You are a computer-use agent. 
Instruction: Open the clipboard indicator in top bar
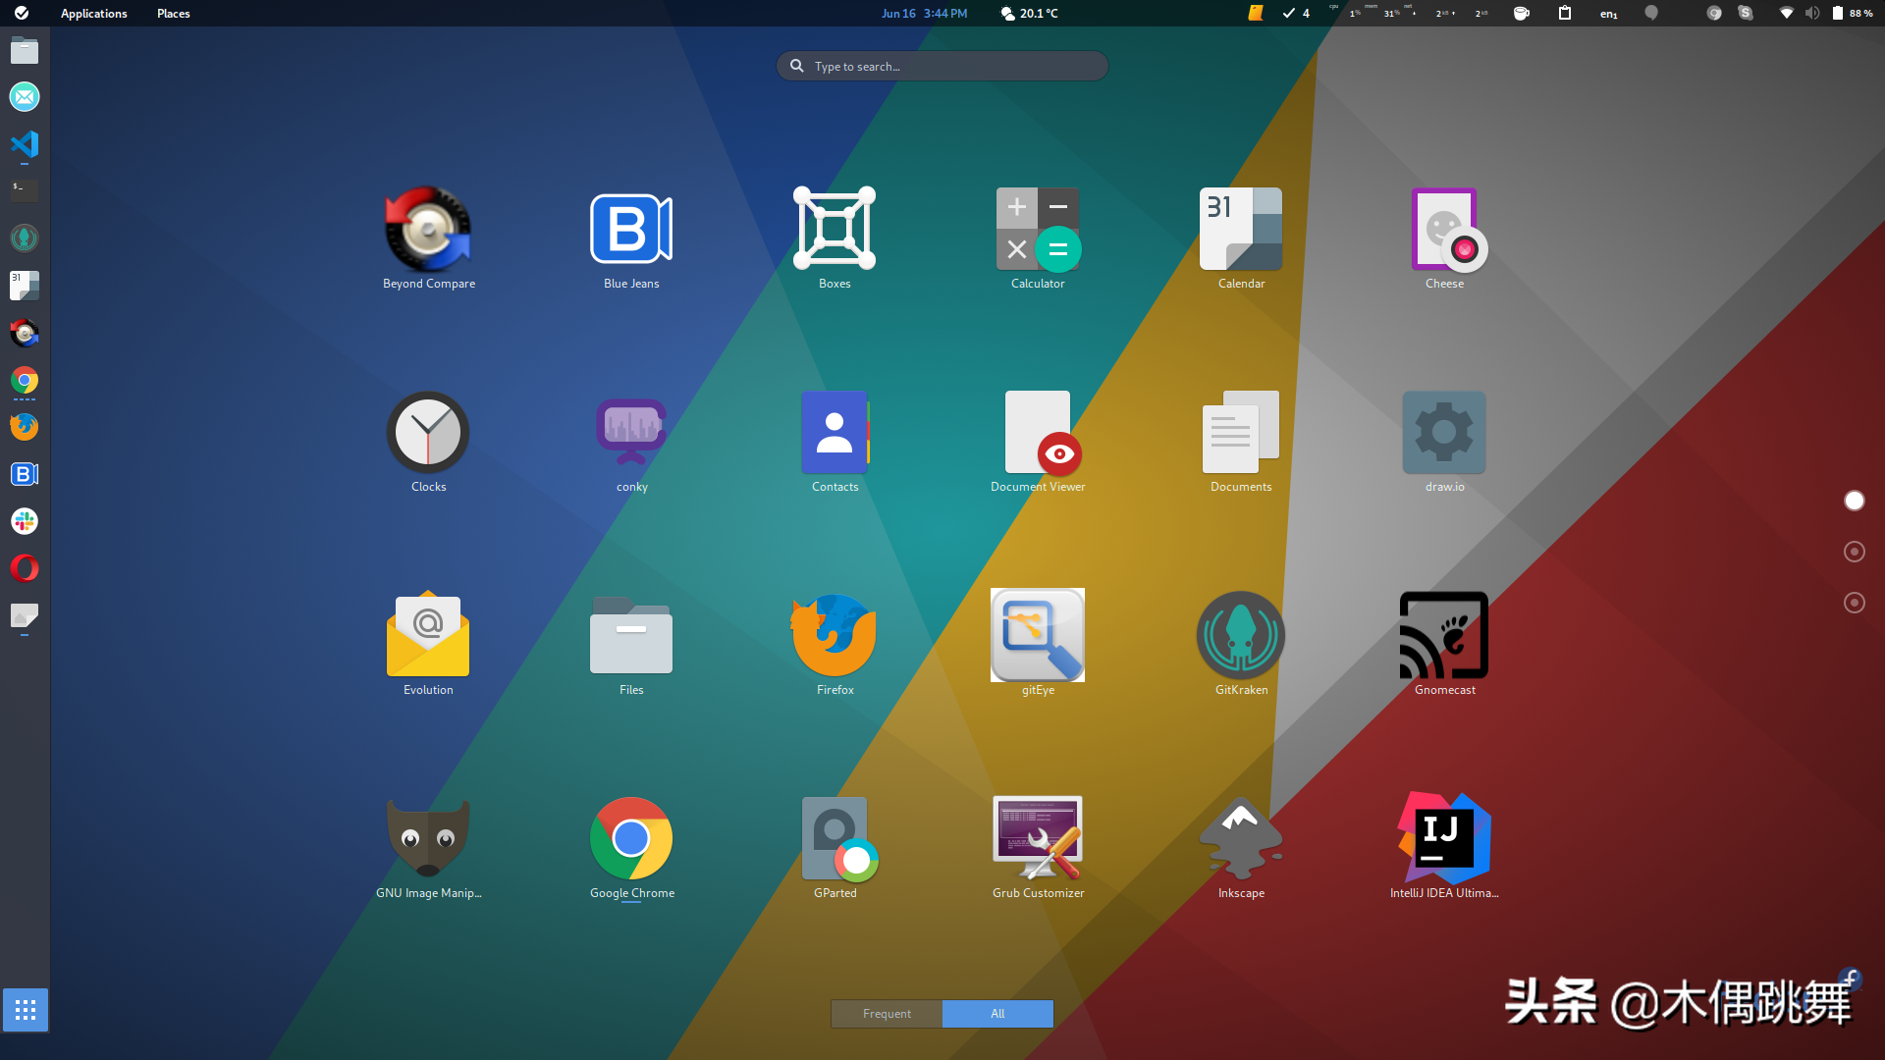1565,14
